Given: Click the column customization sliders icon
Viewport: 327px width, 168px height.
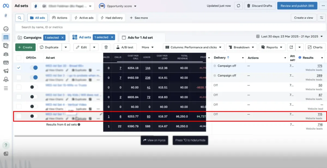Looking at the screenshot, I should (322, 18).
